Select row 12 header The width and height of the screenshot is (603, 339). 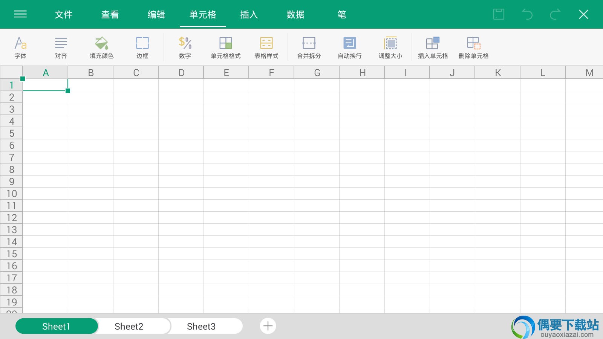[11, 218]
